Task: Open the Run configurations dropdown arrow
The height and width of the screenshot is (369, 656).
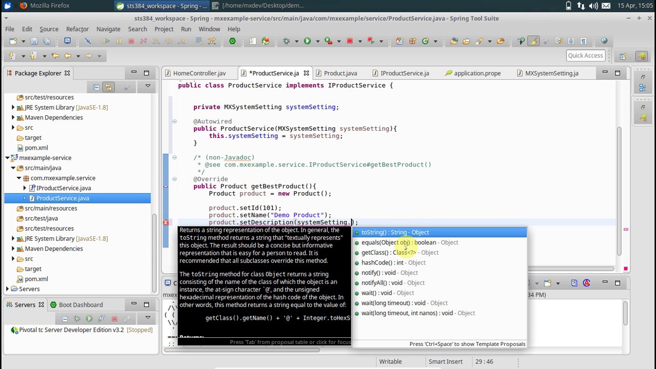Action: pyautogui.click(x=317, y=42)
